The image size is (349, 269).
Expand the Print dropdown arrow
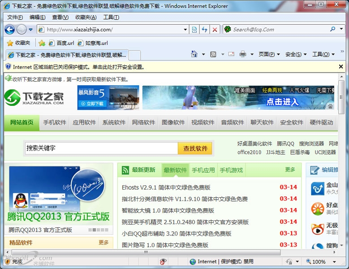(x=252, y=54)
